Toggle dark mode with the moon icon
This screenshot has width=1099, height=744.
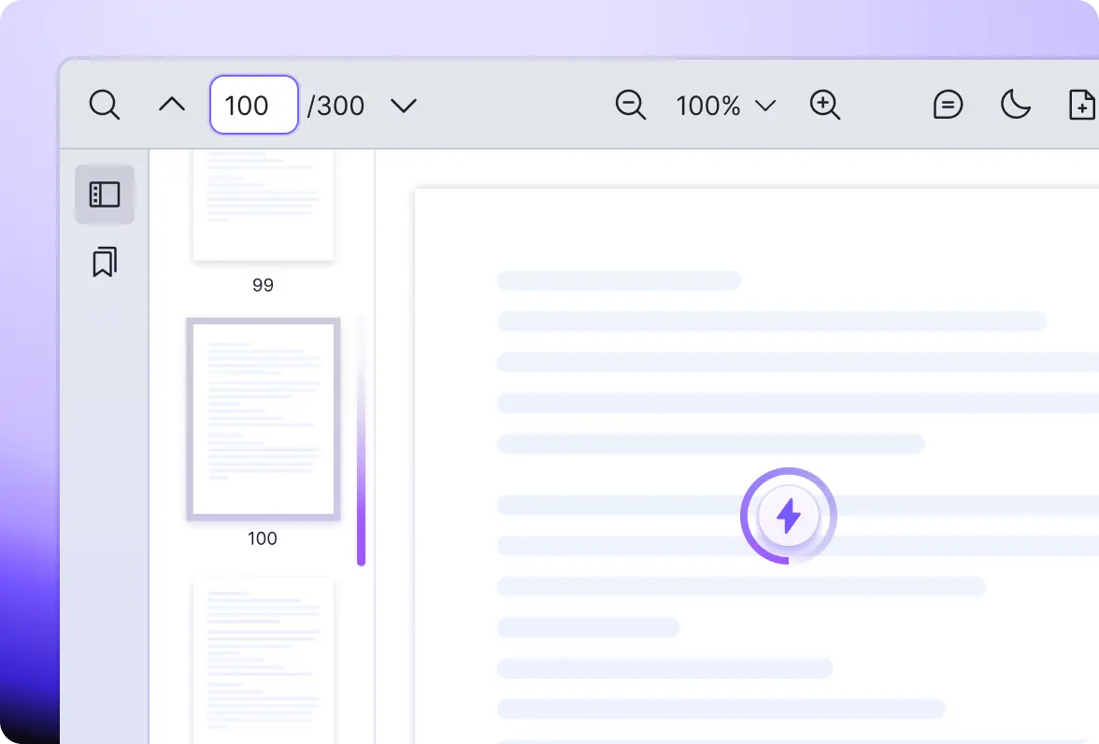click(1015, 105)
